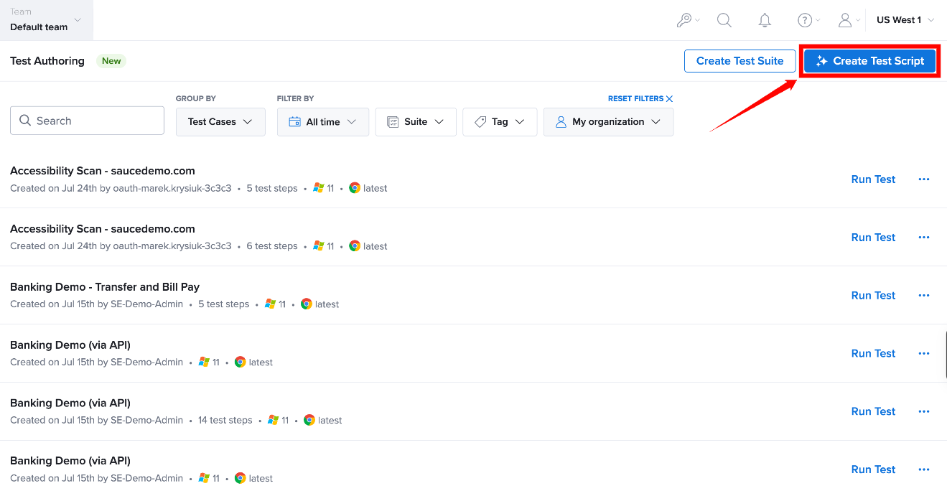Click the Windows icon in the Transfer and Bill Pay row
Viewport: 947px width, 496px height.
[271, 304]
